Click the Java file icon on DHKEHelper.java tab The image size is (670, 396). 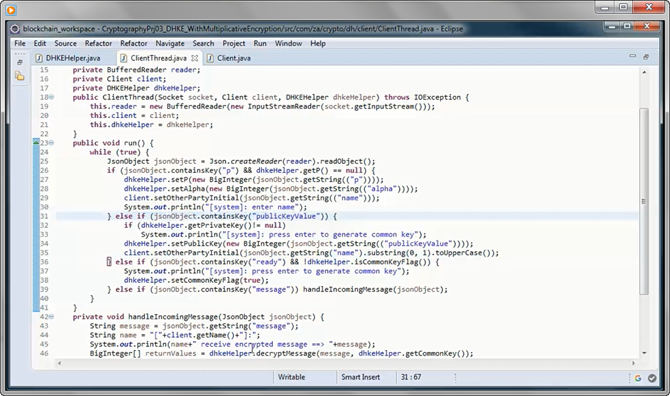(x=40, y=58)
